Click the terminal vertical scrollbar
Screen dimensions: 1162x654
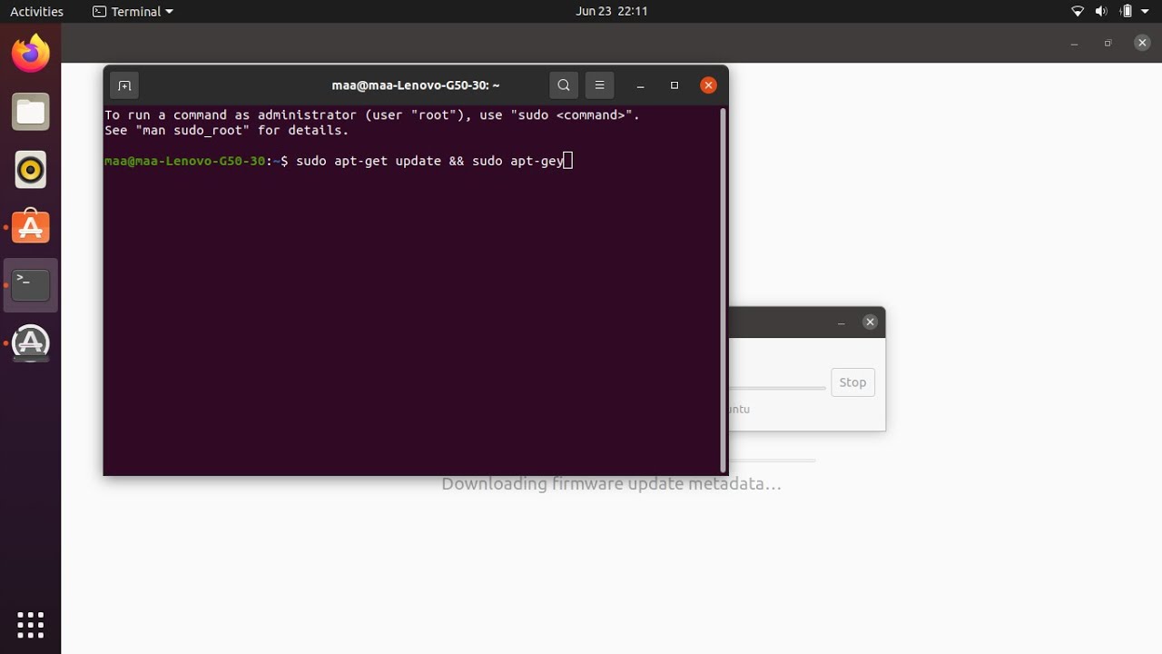pos(723,291)
